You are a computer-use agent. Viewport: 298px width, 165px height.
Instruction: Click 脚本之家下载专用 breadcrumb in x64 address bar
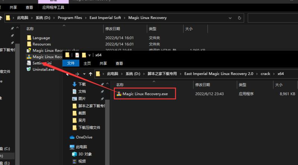pos(162,74)
